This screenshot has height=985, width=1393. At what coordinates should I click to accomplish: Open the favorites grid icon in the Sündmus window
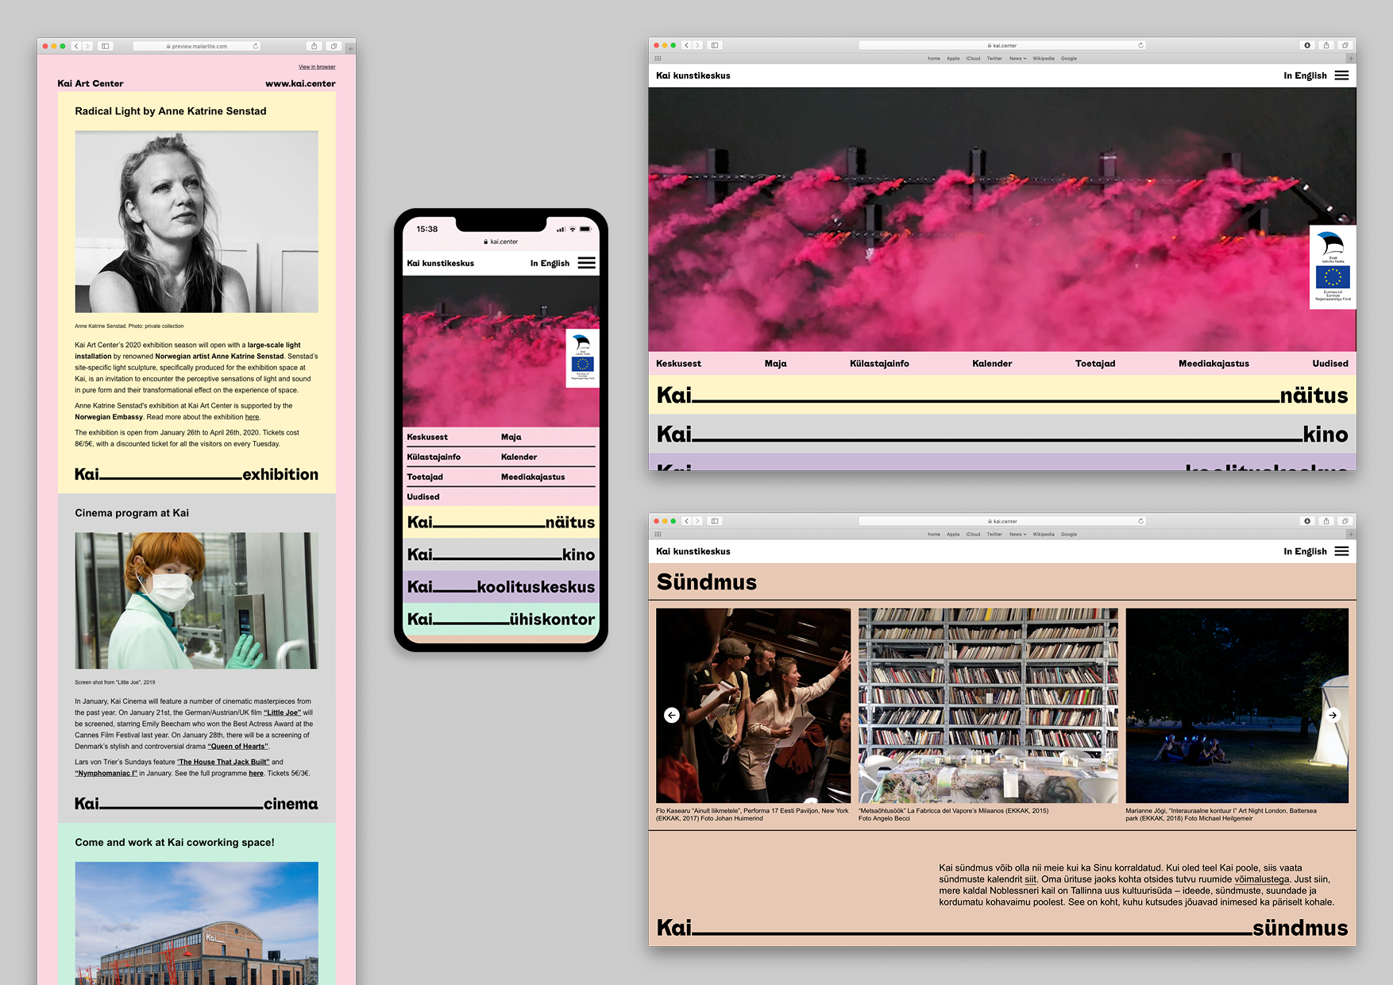[x=658, y=534]
